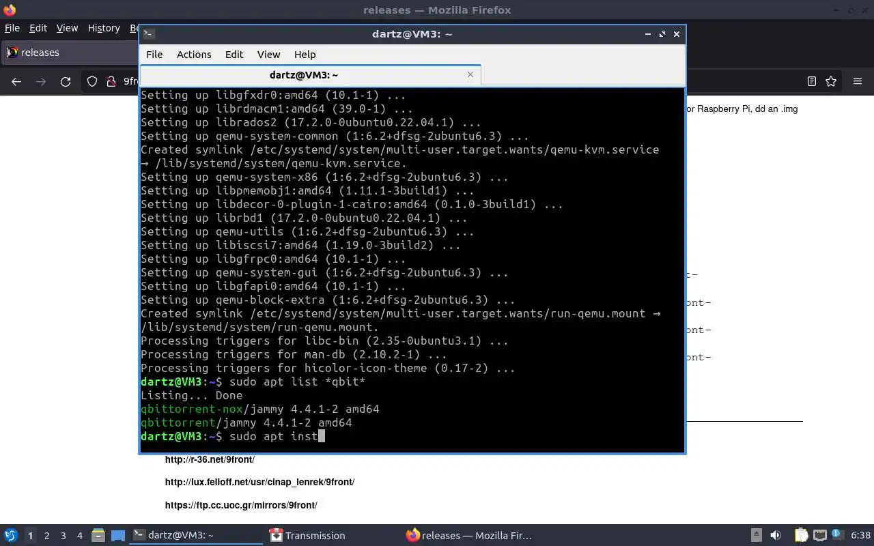The image size is (874, 546).
Task: Click the Firefox tracking protection shield icon
Action: click(x=92, y=81)
